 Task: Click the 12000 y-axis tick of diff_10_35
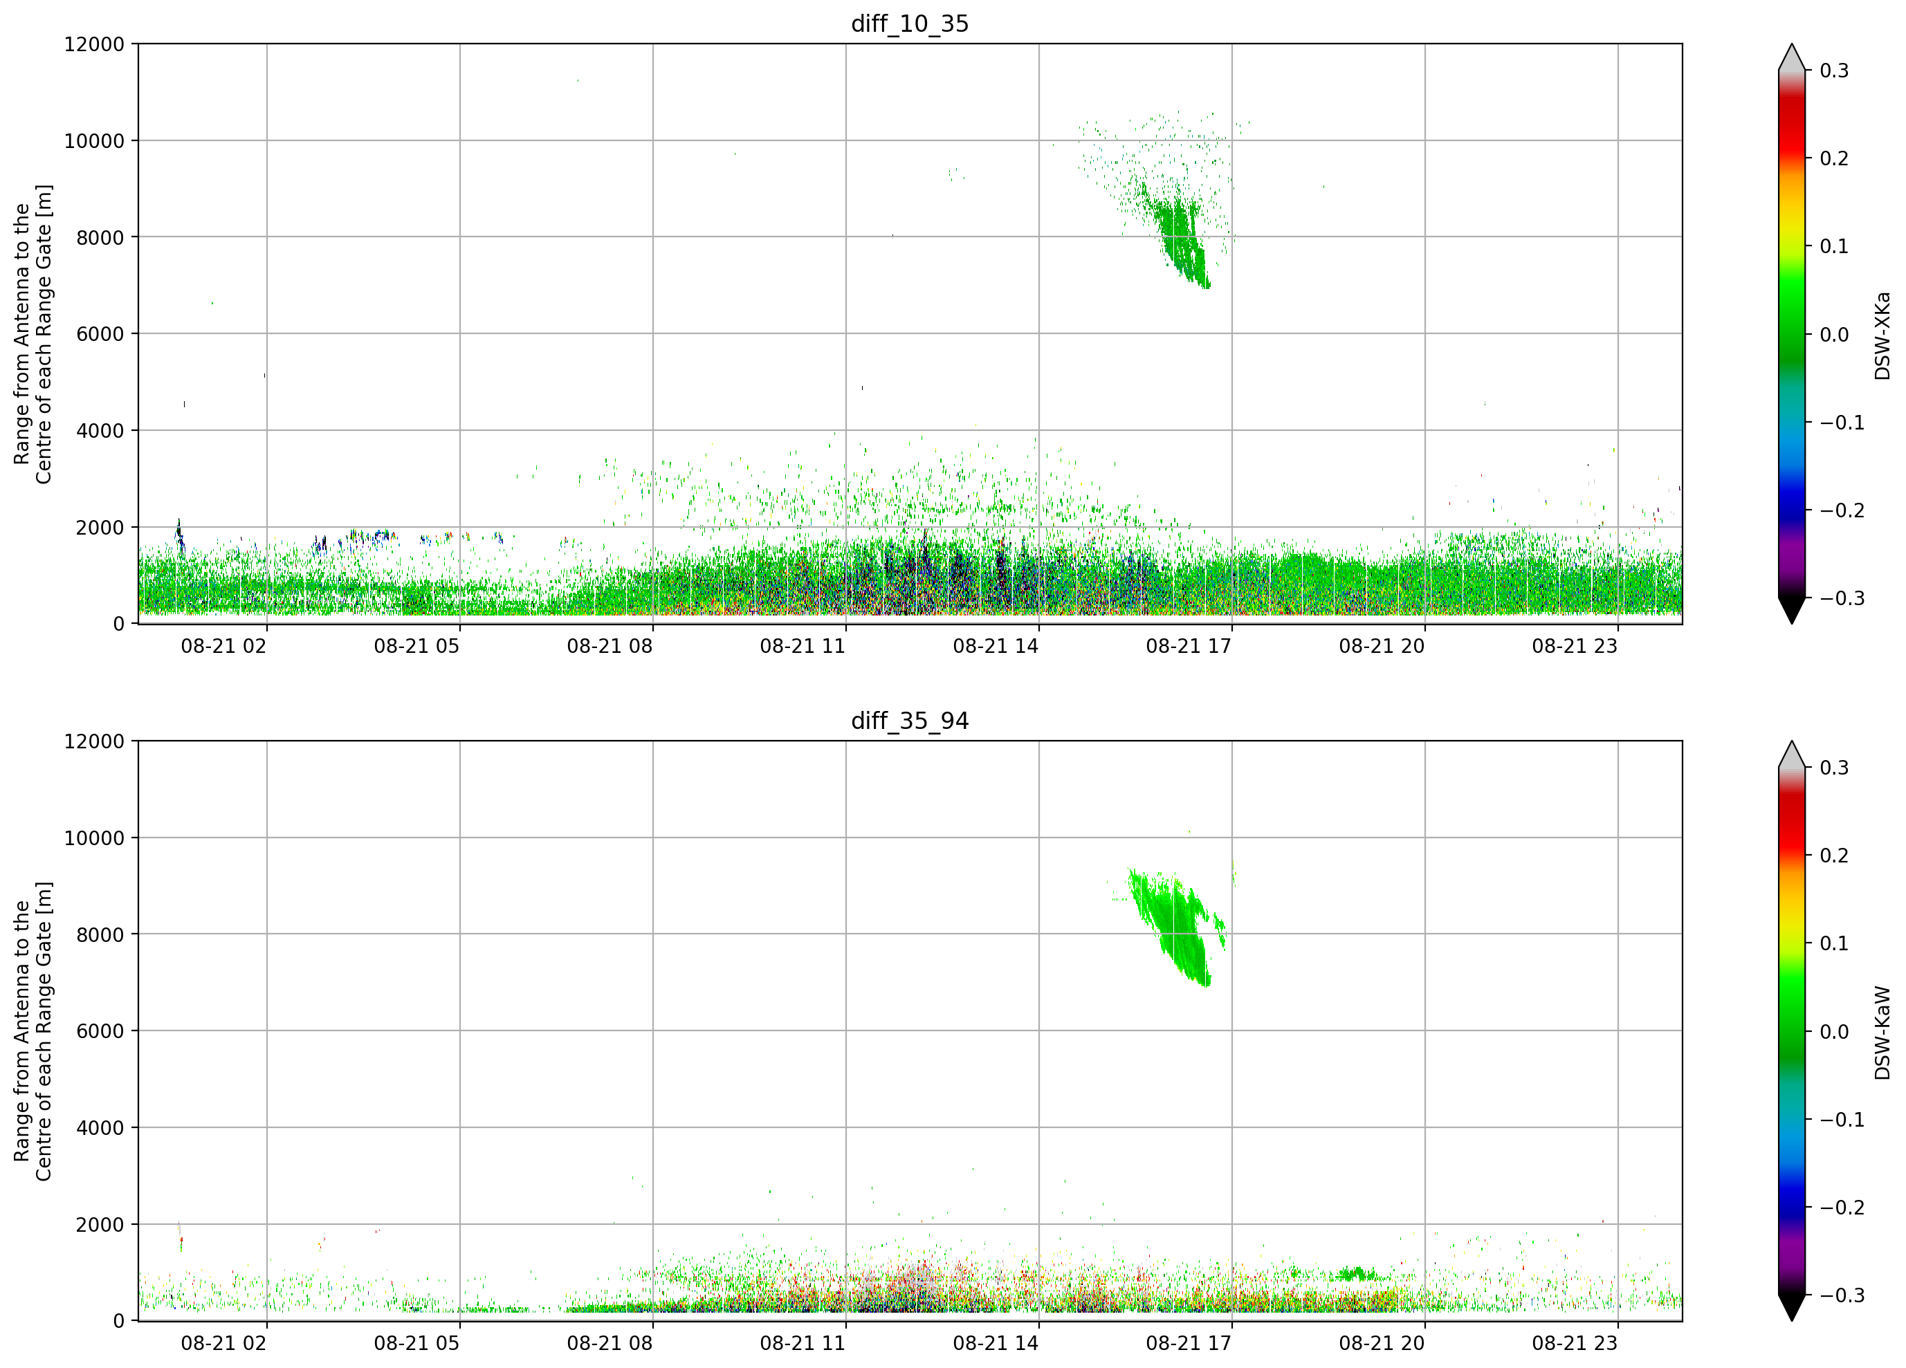click(x=94, y=44)
